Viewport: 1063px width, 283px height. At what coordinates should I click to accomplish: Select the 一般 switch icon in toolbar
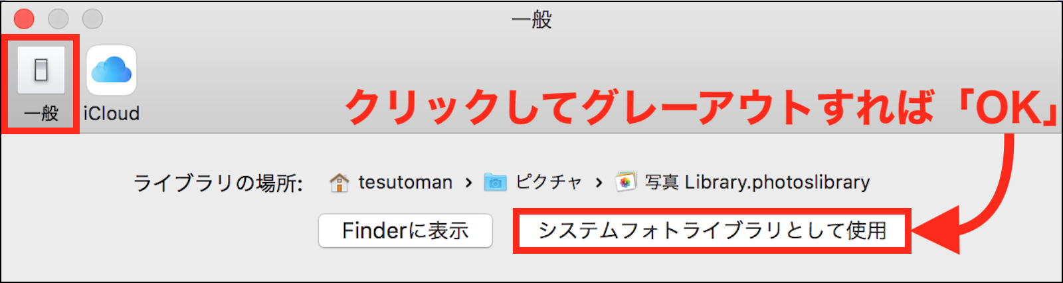tap(41, 70)
